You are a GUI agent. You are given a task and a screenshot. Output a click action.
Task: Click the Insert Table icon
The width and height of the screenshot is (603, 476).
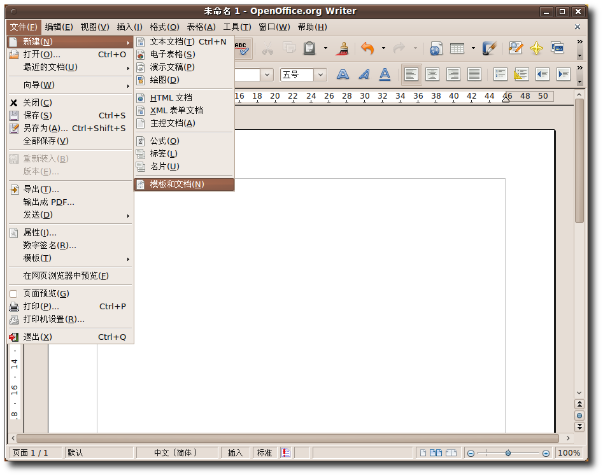pos(457,48)
